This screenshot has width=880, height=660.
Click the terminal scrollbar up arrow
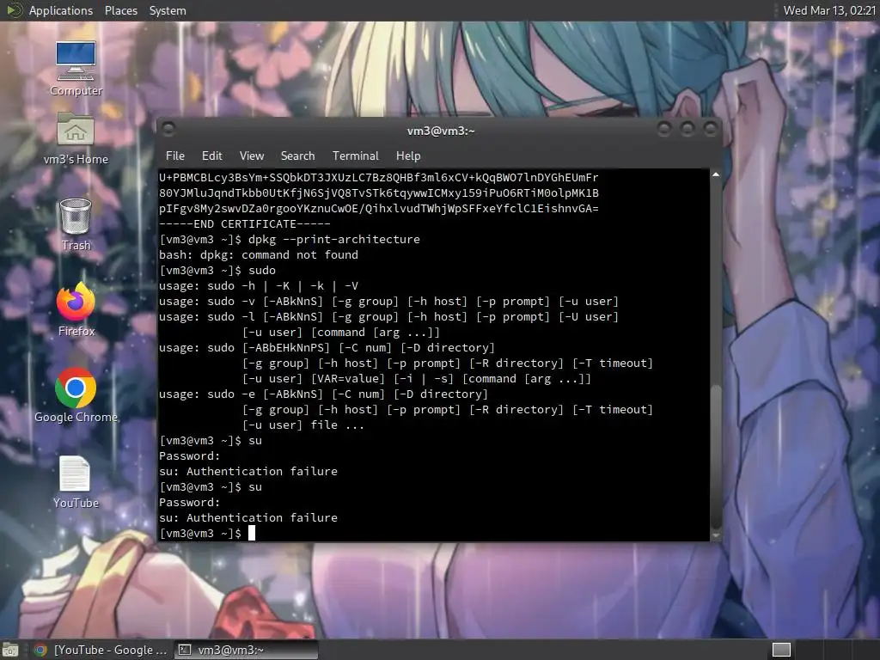716,175
